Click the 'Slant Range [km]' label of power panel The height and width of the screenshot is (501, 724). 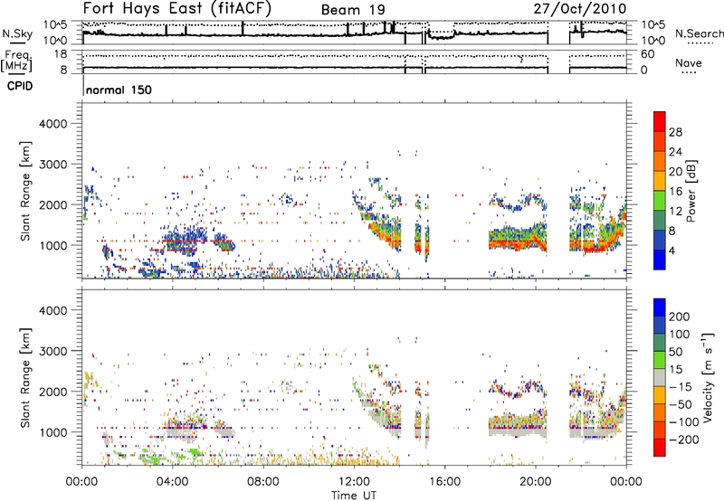pyautogui.click(x=25, y=191)
